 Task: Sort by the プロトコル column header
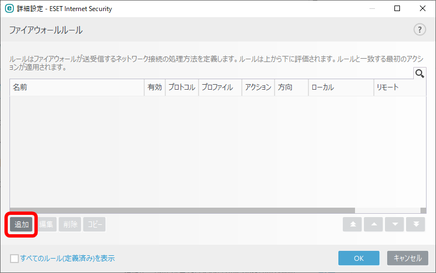182,87
